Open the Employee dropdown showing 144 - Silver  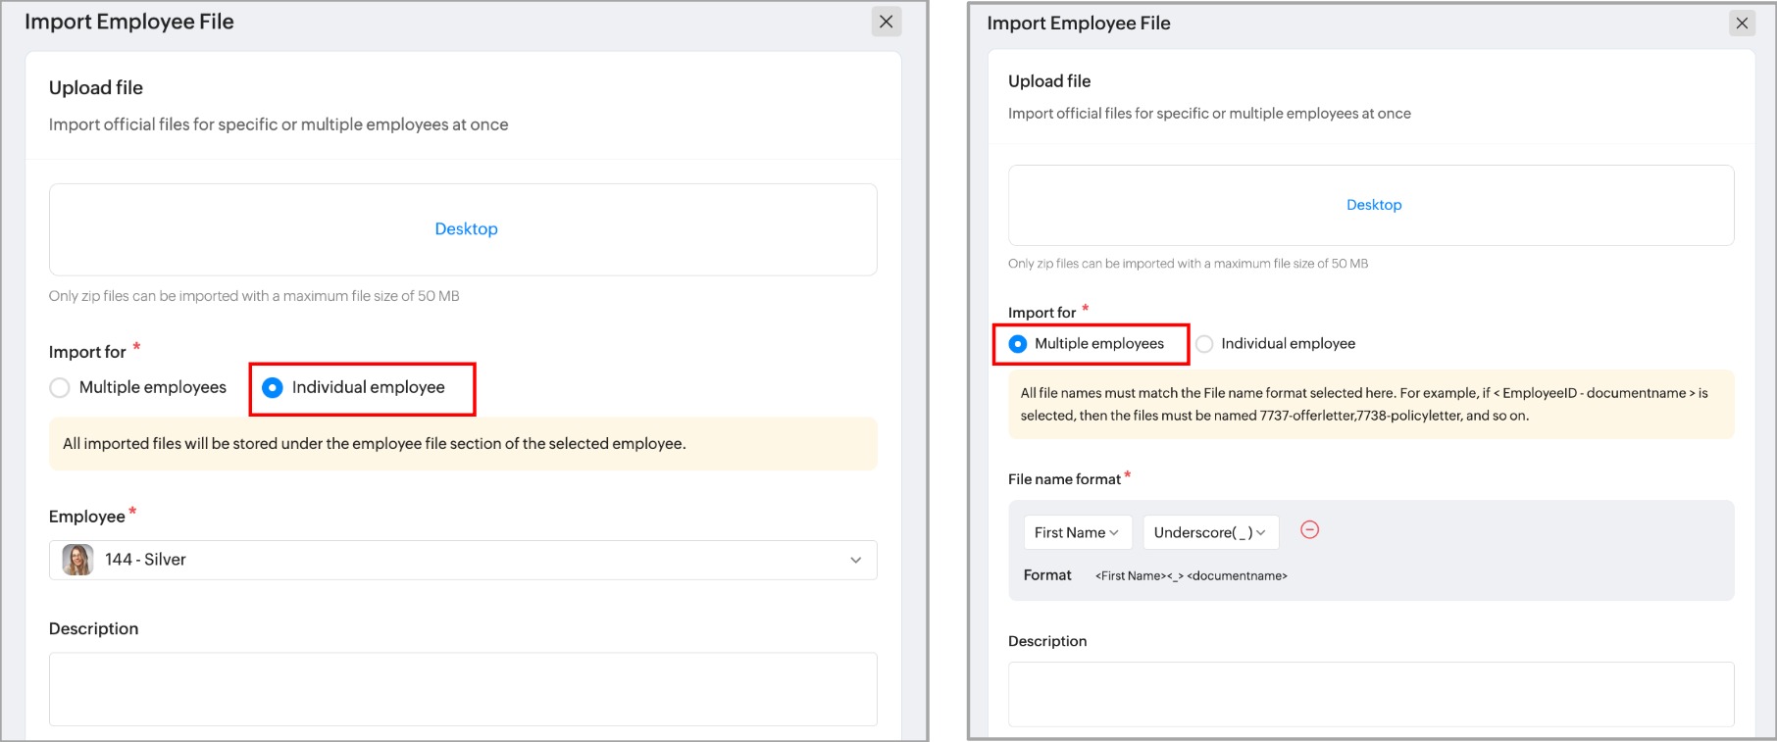coord(463,560)
